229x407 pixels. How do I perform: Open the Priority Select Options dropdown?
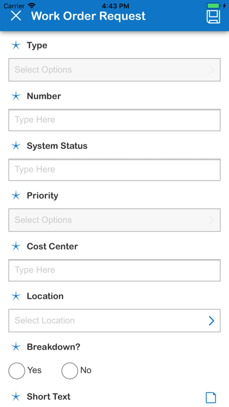[x=114, y=220]
